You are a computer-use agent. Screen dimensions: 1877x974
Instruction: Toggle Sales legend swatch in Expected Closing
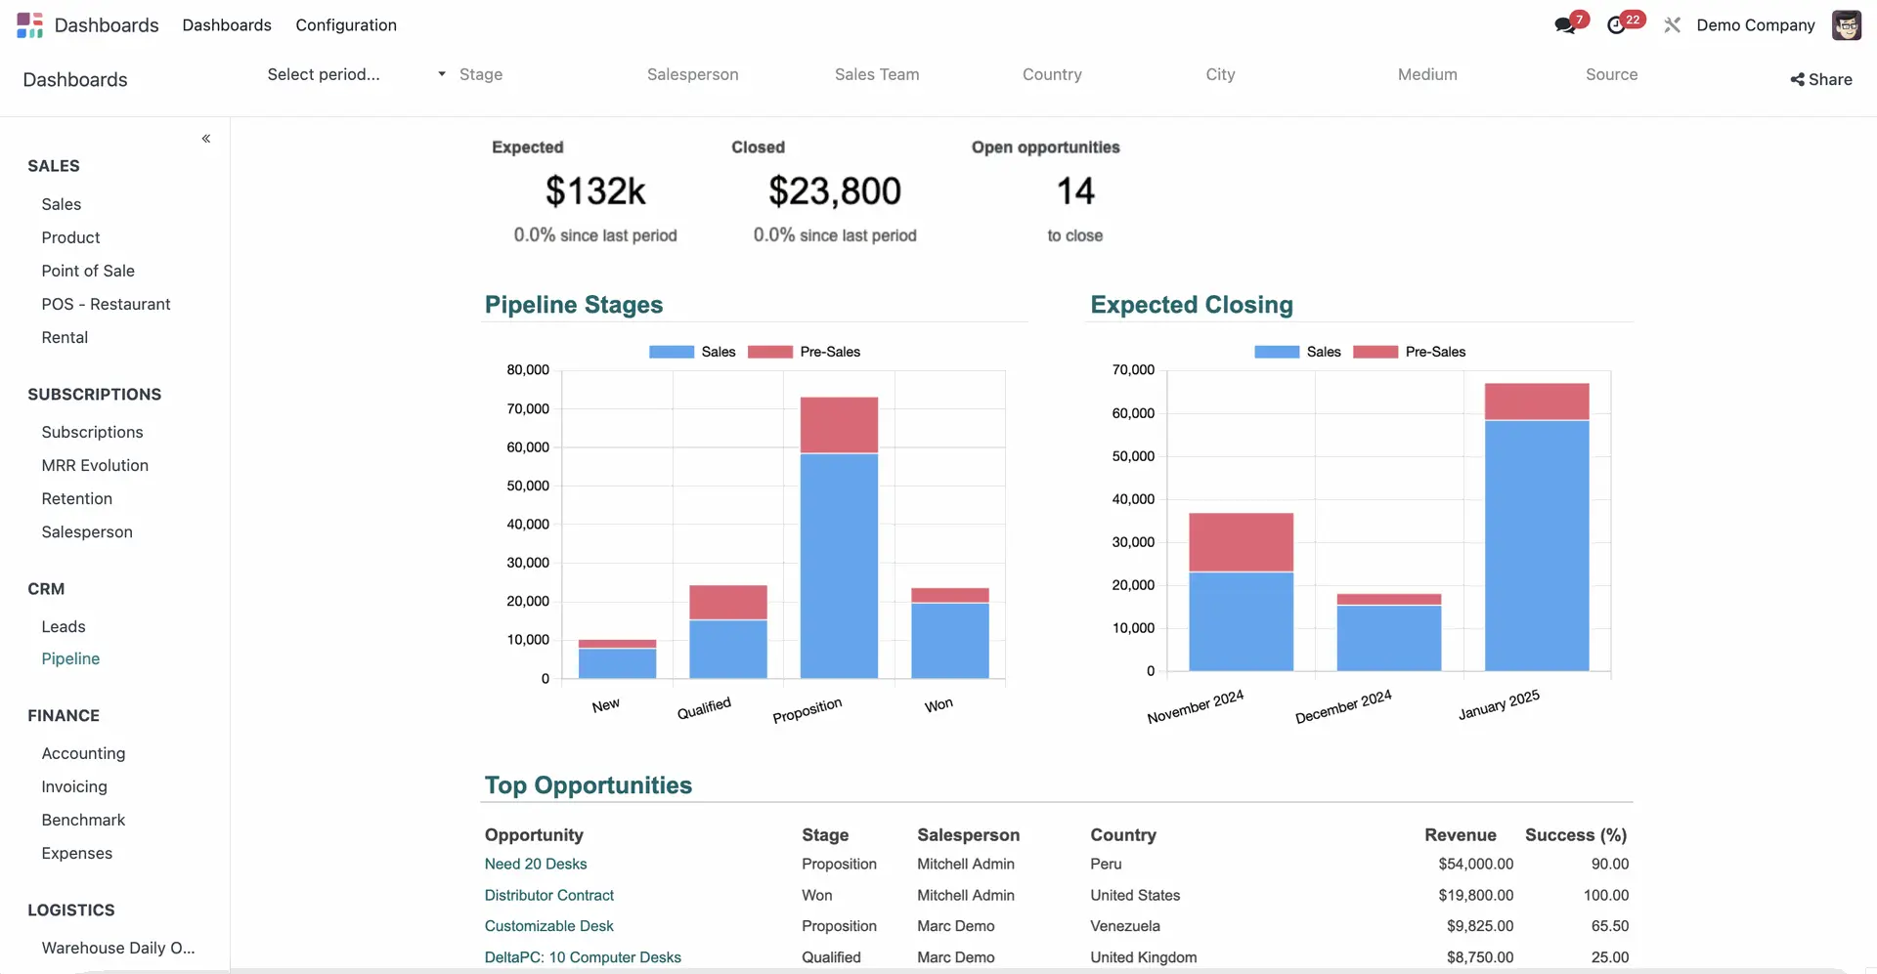[1277, 352]
